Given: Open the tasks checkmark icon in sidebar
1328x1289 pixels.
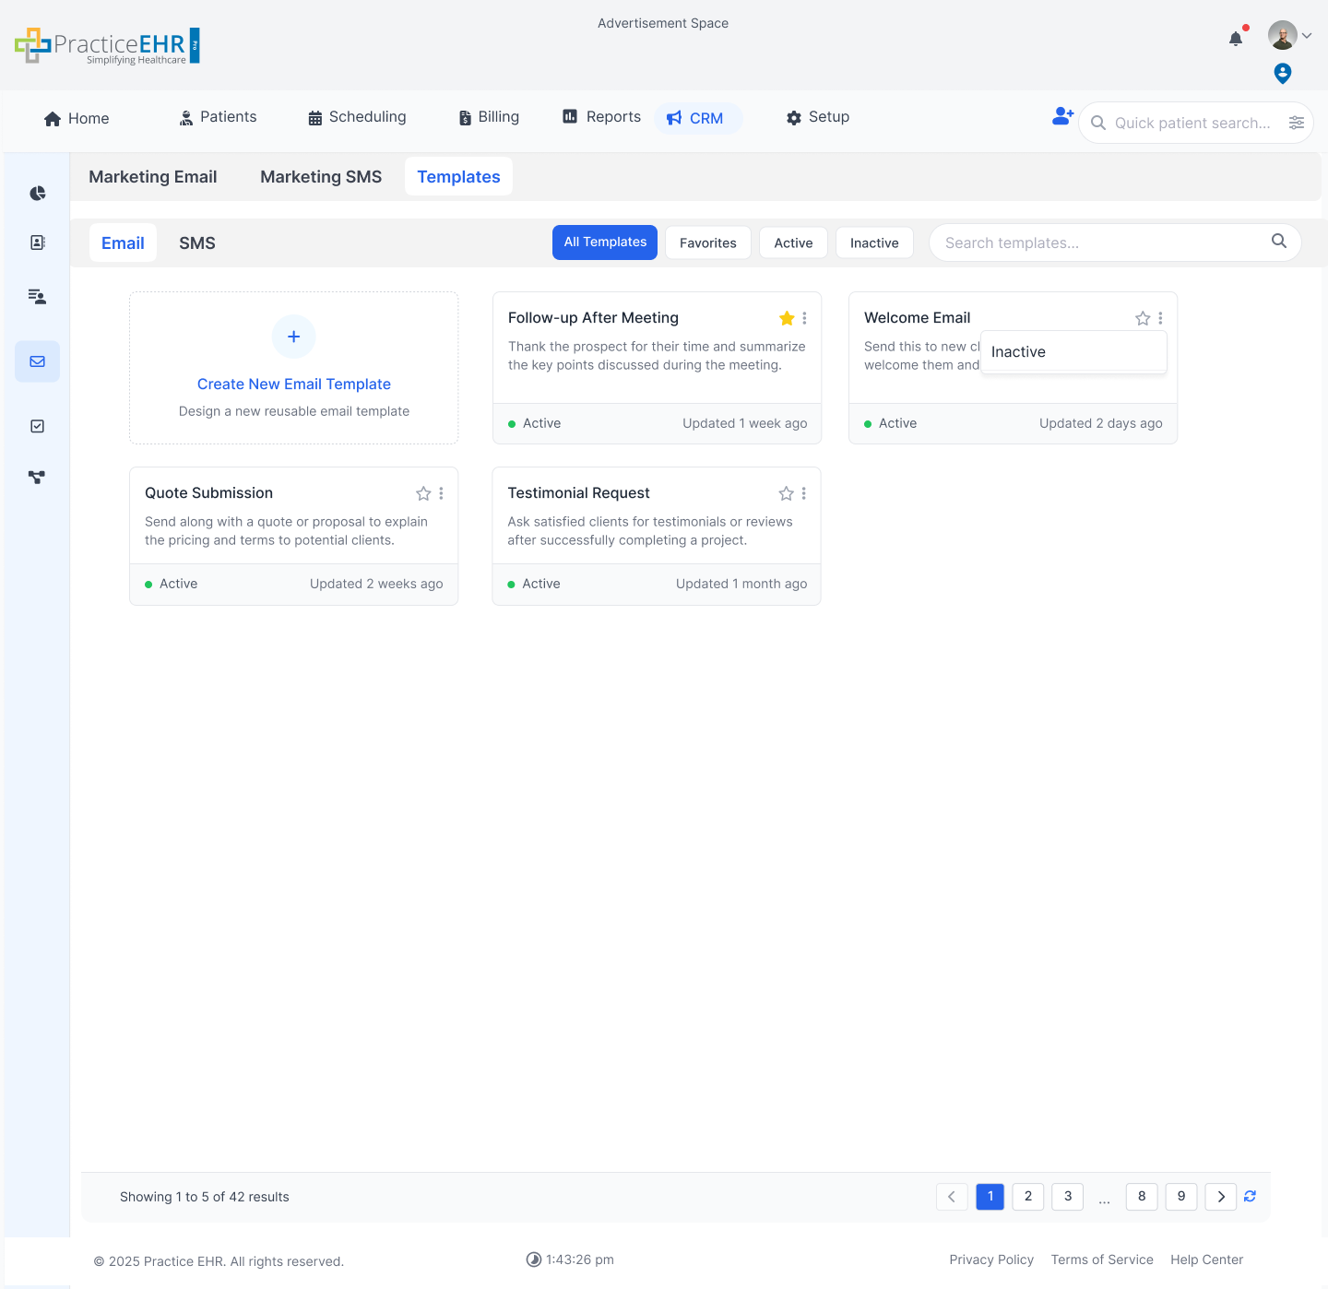Looking at the screenshot, I should 37,425.
